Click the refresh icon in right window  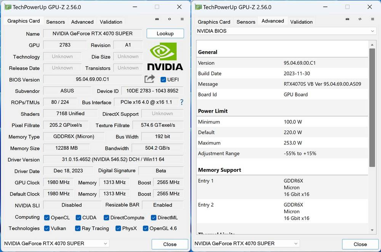360,19
